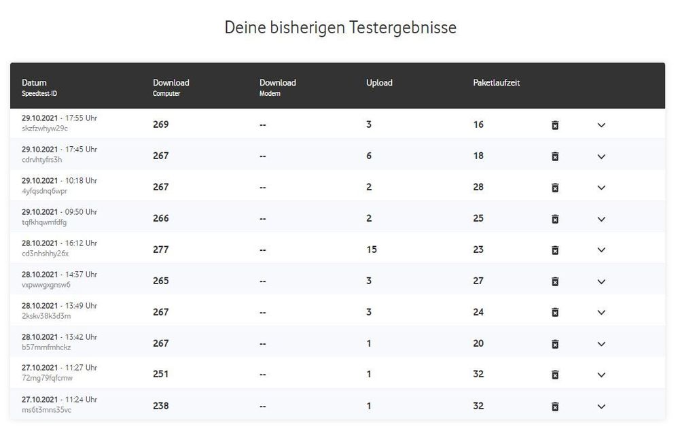Select the Paketlaufzeit value 25
The width and height of the screenshot is (678, 431).
[478, 218]
